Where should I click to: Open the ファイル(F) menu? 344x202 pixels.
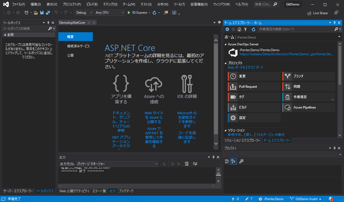click(18, 4)
